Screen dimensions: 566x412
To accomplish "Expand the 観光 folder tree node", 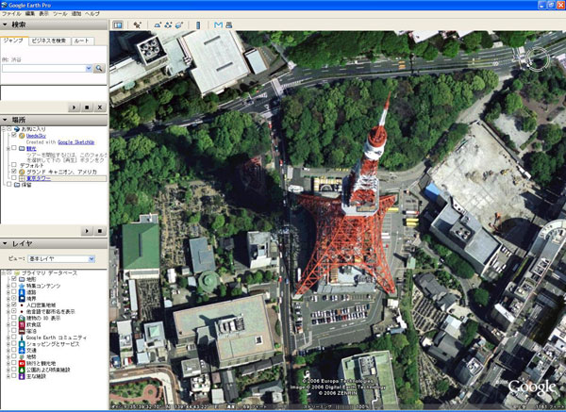I will (8, 148).
